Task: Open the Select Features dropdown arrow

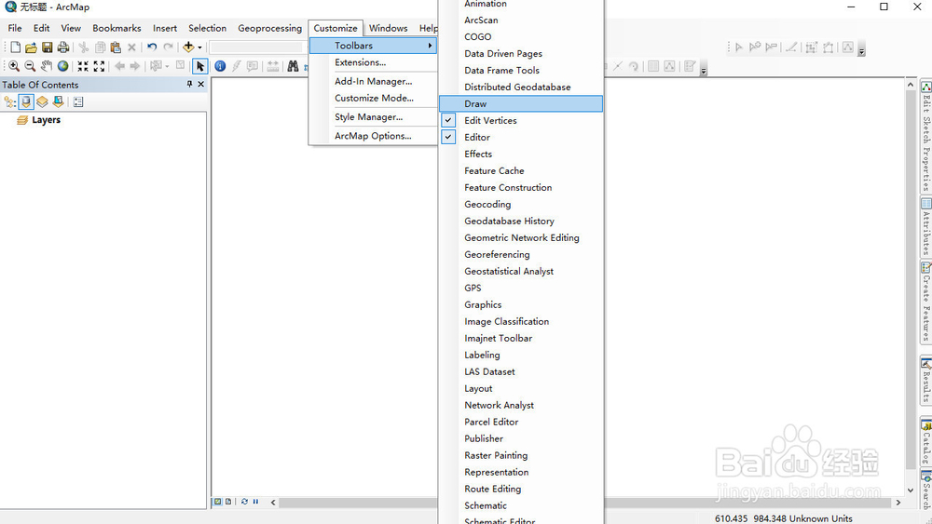Action: [167, 66]
